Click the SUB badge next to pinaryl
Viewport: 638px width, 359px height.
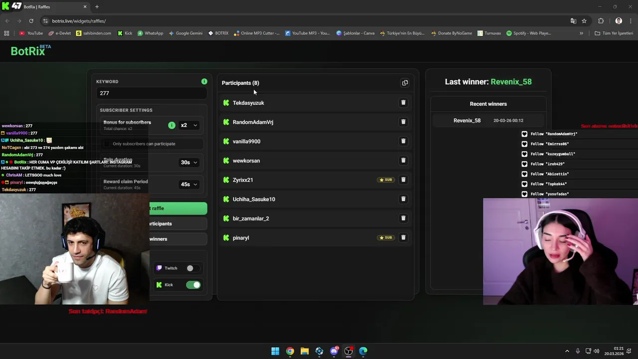pos(386,237)
